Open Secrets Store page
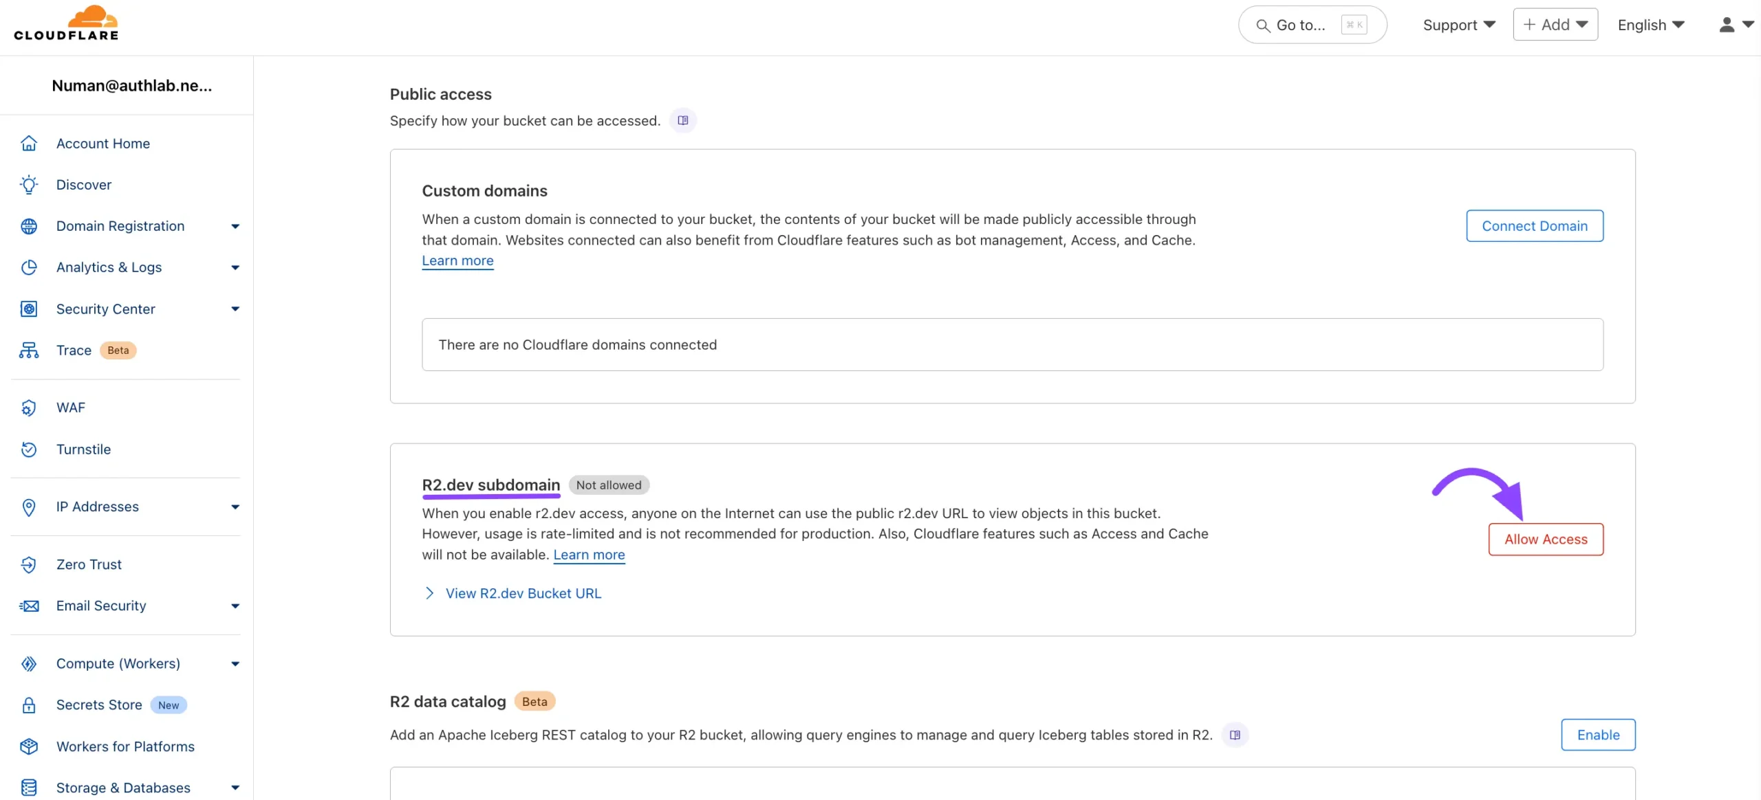The image size is (1761, 800). [x=99, y=704]
